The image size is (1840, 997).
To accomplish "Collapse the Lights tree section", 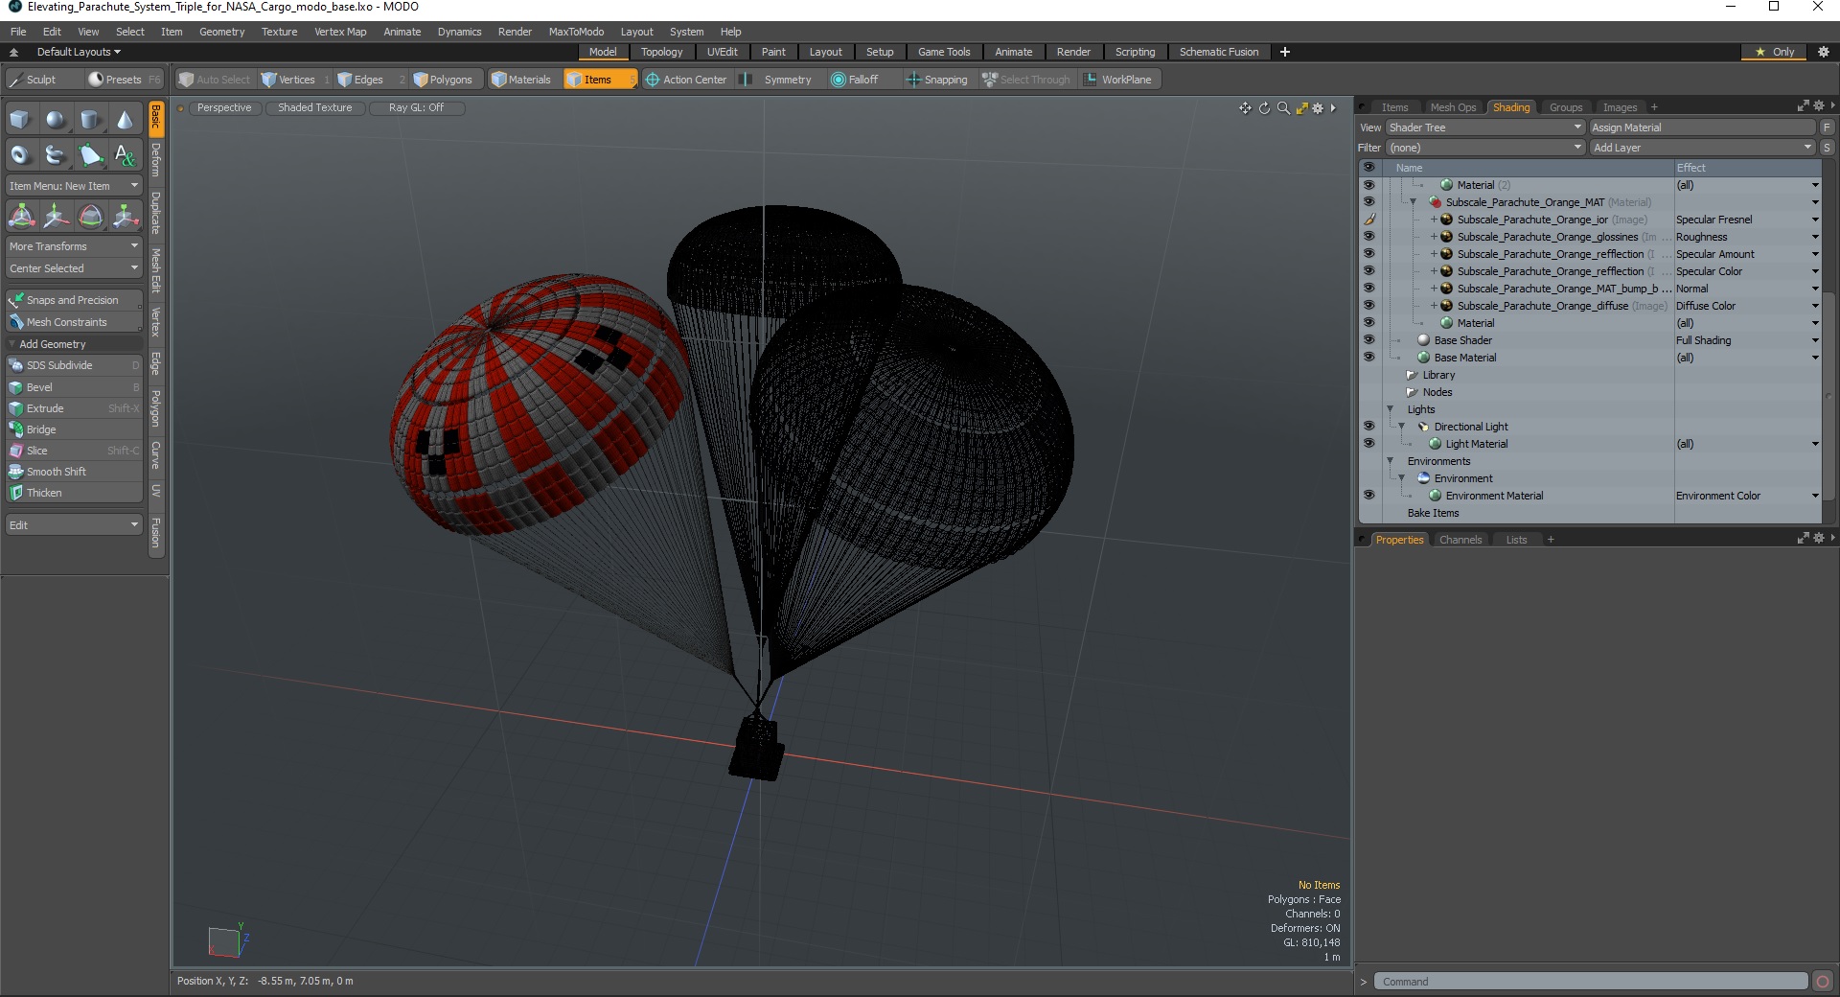I will click(x=1390, y=409).
